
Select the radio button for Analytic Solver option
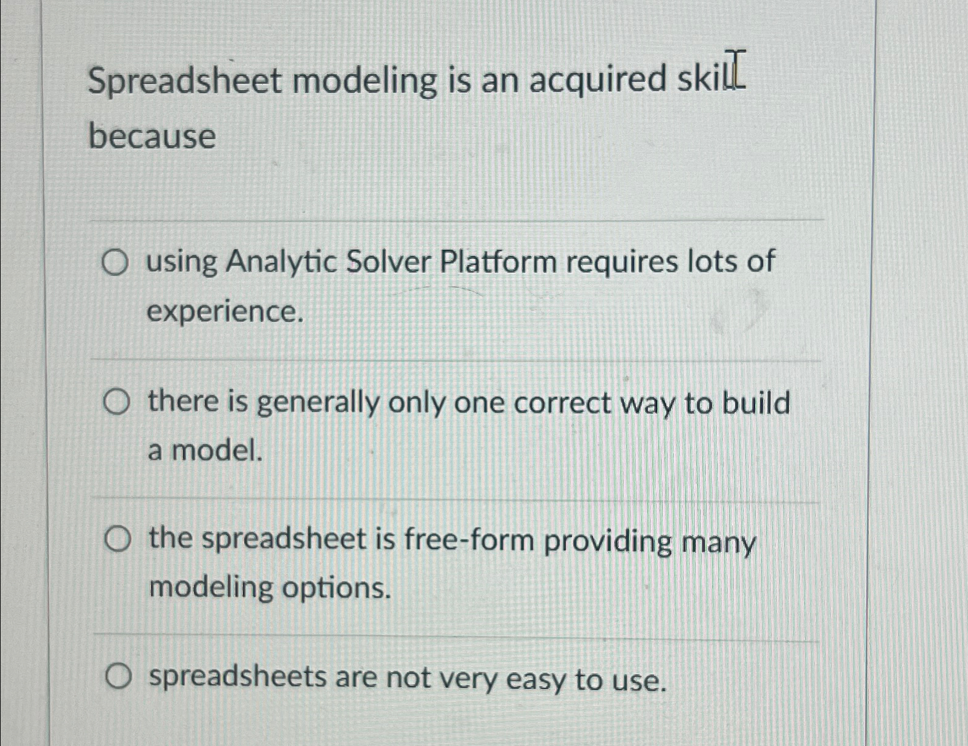point(118,262)
